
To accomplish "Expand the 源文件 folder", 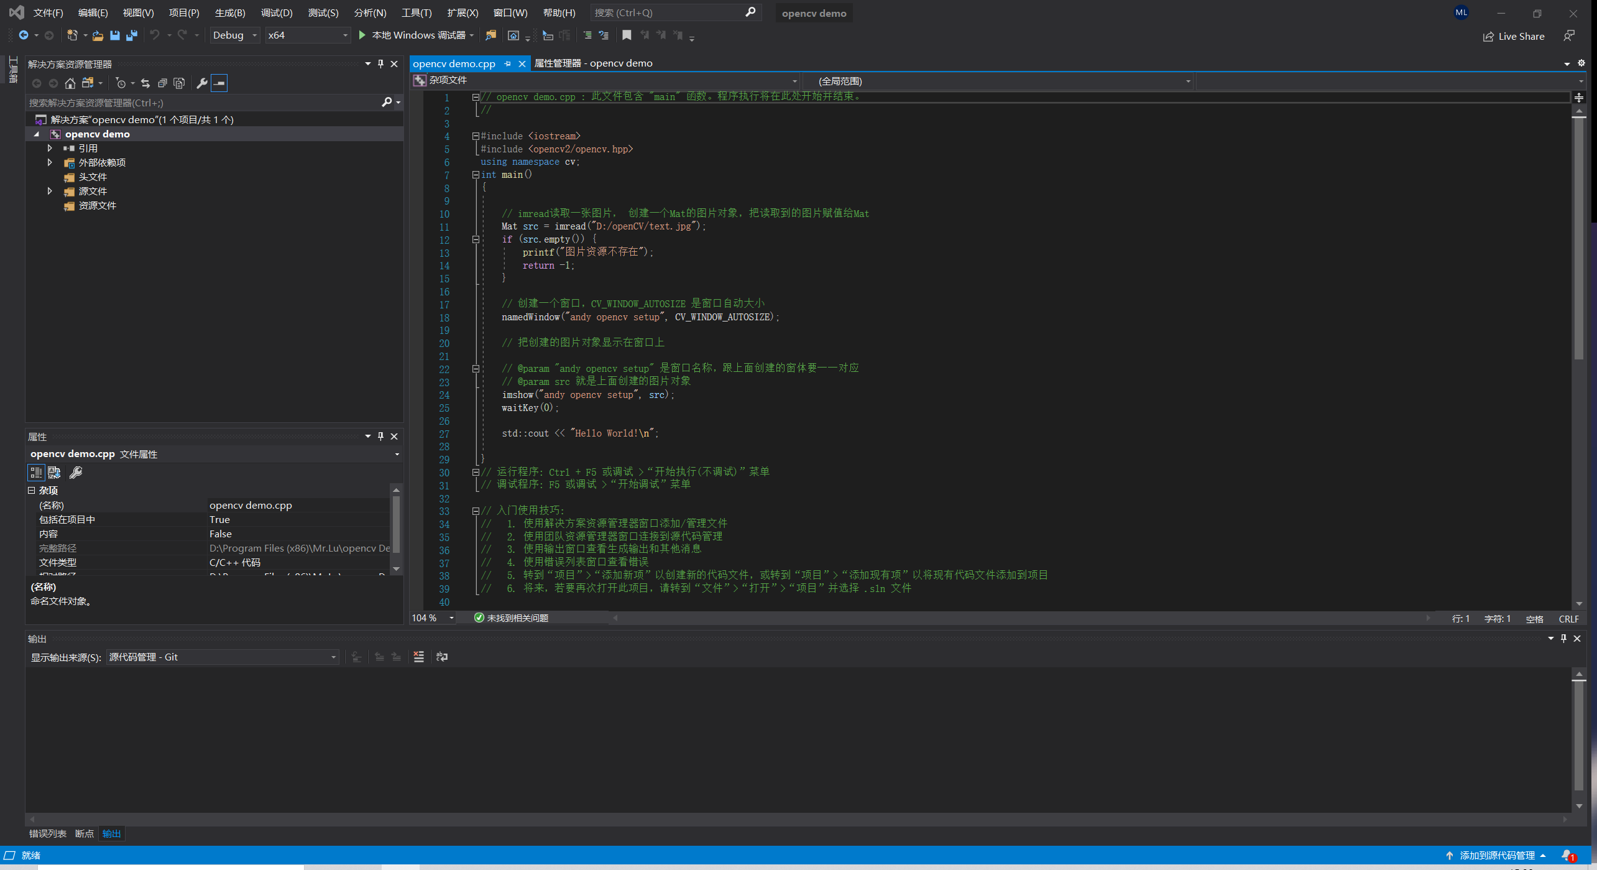I will pyautogui.click(x=50, y=191).
